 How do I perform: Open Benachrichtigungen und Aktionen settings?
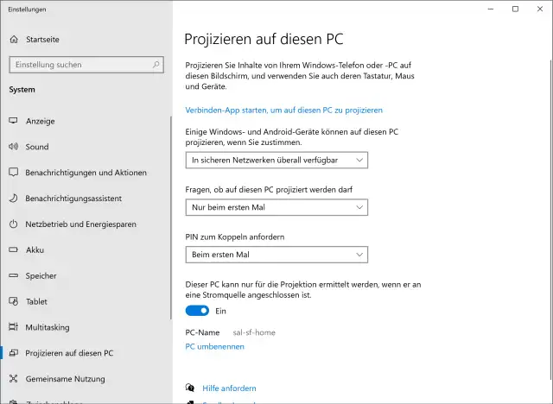pyautogui.click(x=86, y=173)
